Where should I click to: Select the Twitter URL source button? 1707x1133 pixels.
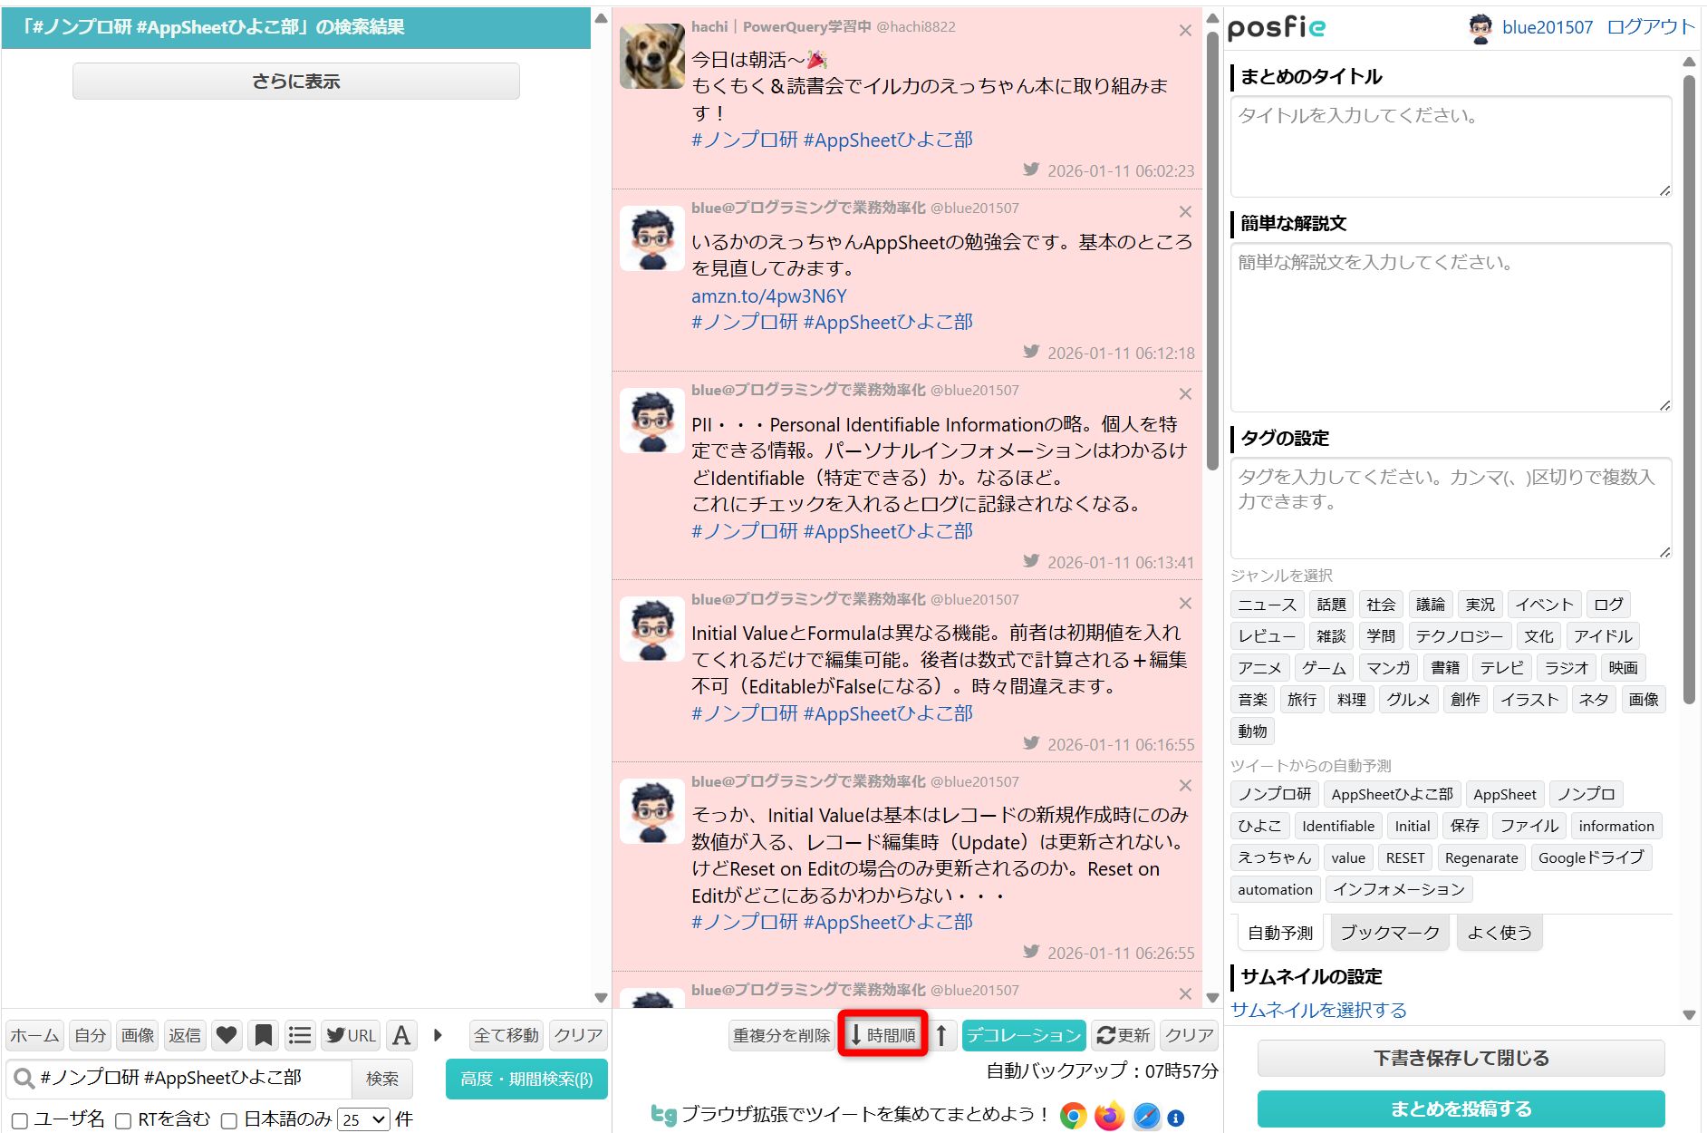(351, 1035)
